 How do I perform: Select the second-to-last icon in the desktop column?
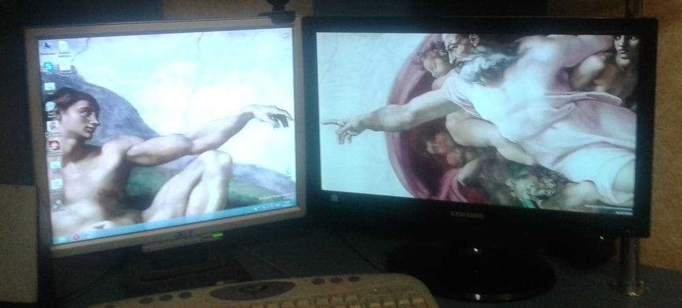pyautogui.click(x=57, y=184)
